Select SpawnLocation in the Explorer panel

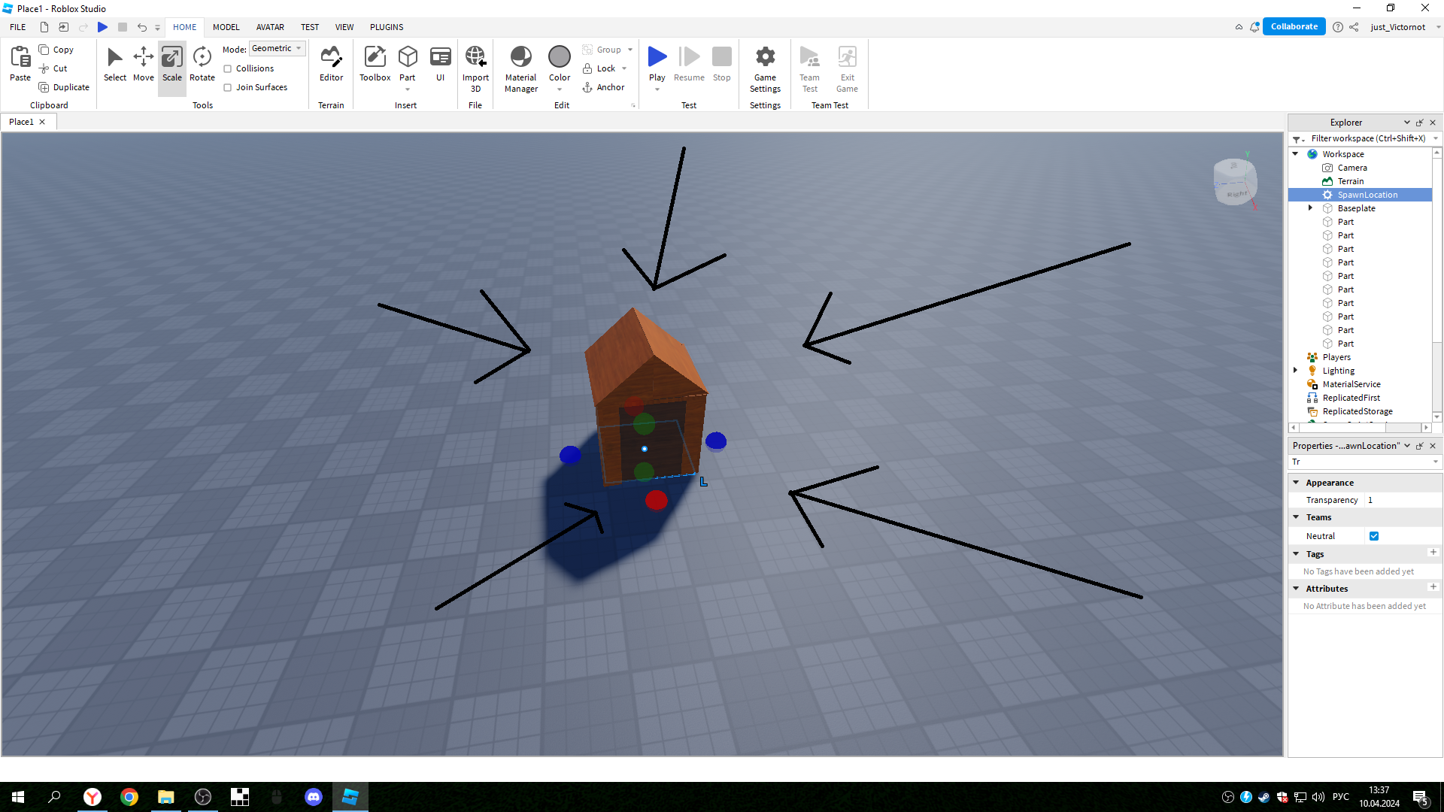[1367, 195]
